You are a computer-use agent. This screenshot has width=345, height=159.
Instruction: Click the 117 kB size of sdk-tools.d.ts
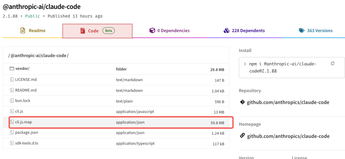coord(219,144)
